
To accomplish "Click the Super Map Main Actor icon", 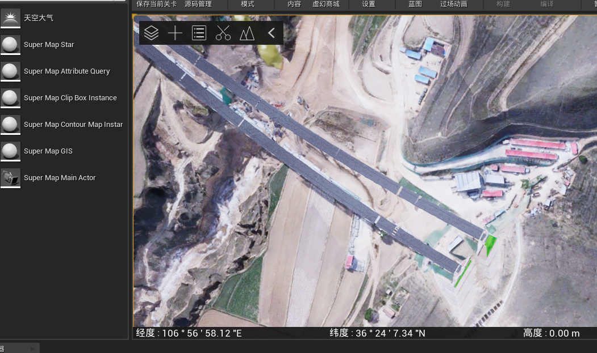I will pyautogui.click(x=10, y=178).
